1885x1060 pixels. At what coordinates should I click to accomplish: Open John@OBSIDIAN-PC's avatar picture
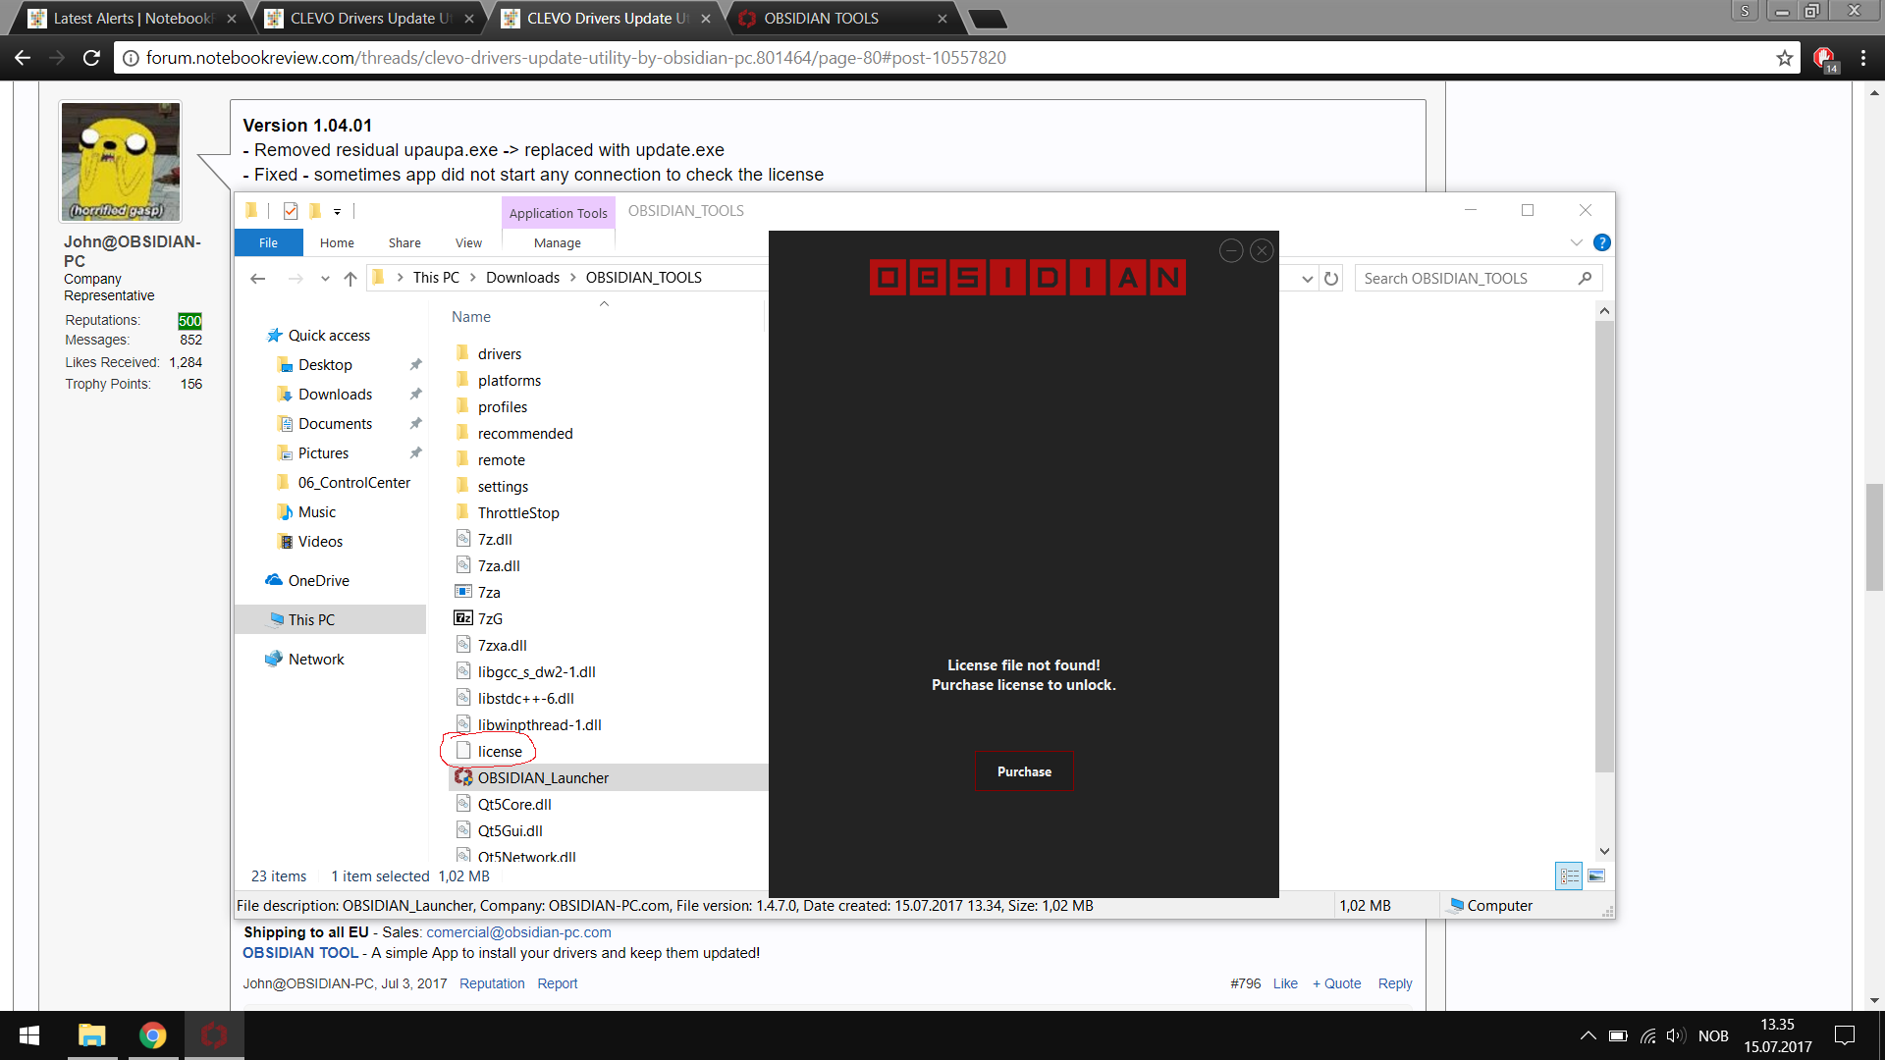(121, 162)
